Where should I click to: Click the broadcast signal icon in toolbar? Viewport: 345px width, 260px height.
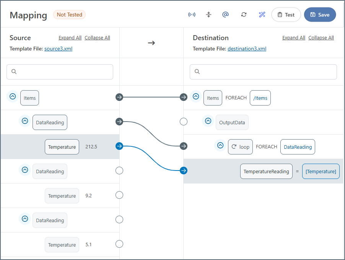pyautogui.click(x=192, y=15)
